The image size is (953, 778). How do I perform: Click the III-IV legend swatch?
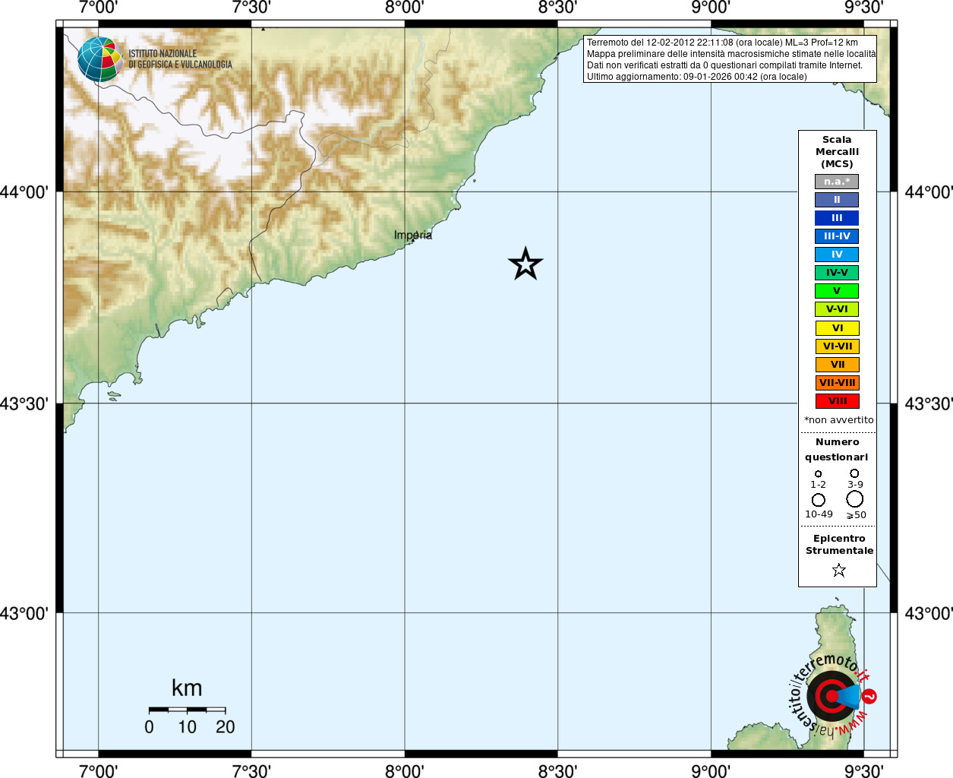click(837, 236)
